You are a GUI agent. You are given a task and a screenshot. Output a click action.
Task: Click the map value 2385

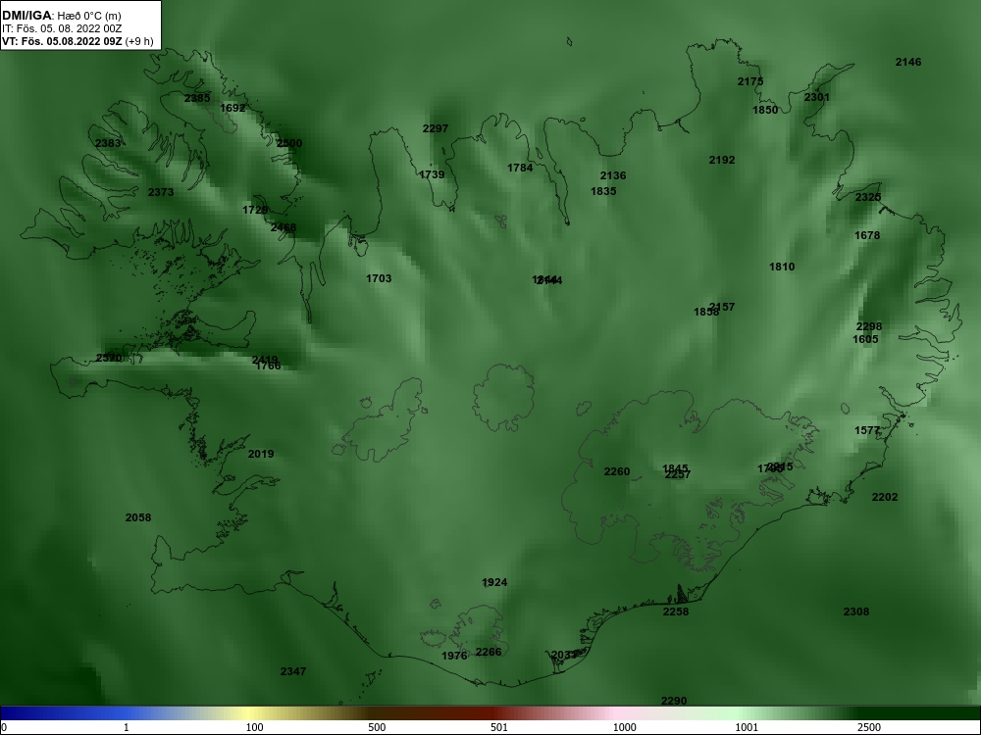coord(197,98)
